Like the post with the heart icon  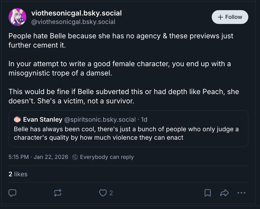[x=103, y=193]
